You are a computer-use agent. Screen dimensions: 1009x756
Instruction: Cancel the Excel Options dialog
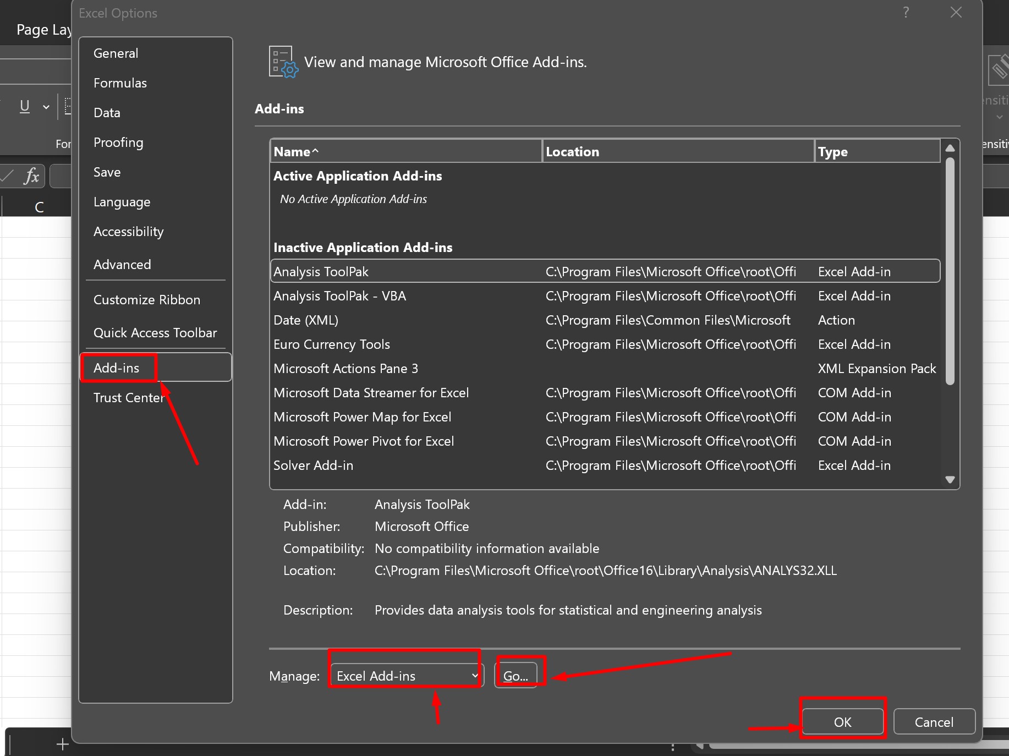coord(934,722)
